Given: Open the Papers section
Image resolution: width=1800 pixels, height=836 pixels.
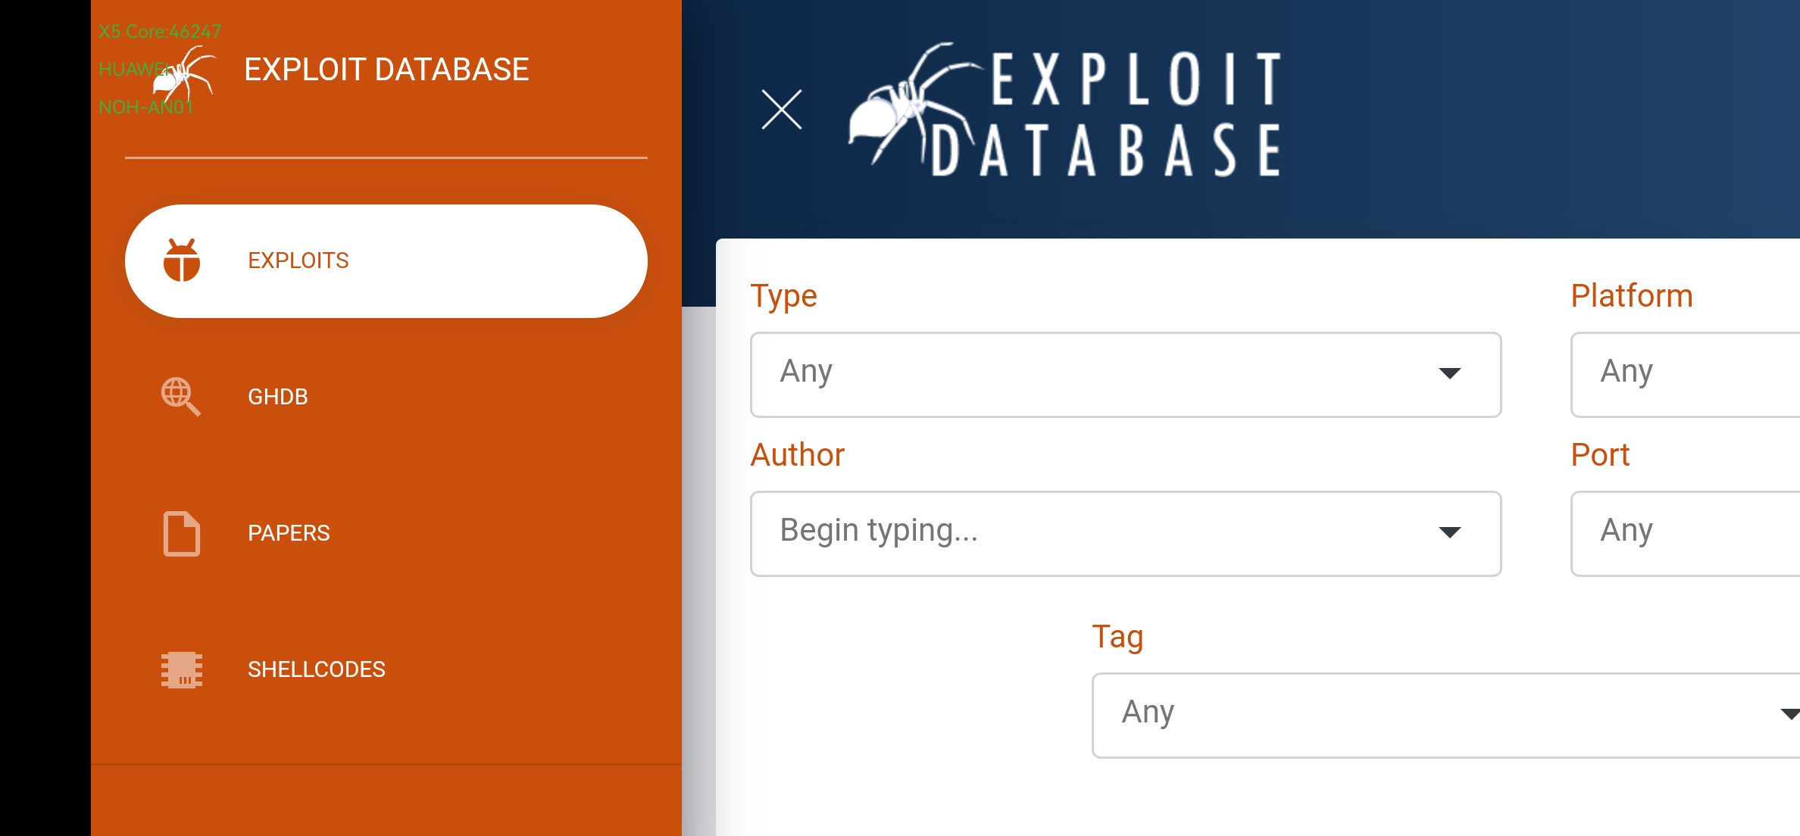Looking at the screenshot, I should coord(386,533).
